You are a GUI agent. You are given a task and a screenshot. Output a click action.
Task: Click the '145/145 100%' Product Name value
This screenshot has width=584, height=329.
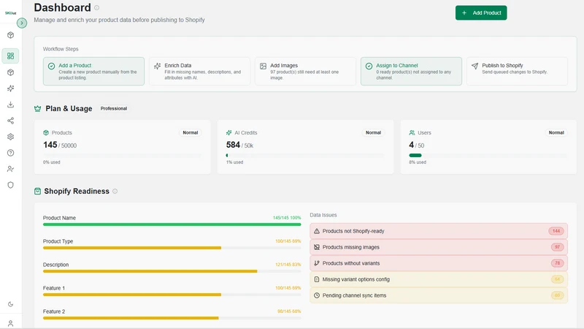coord(287,217)
